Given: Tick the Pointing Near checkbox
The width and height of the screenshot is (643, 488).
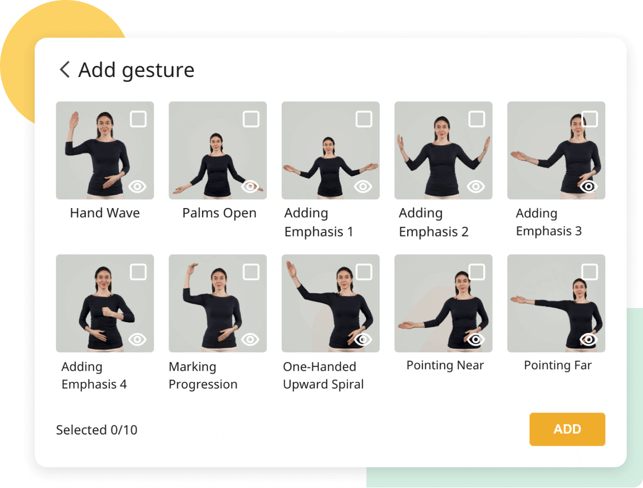Looking at the screenshot, I should click(x=477, y=272).
